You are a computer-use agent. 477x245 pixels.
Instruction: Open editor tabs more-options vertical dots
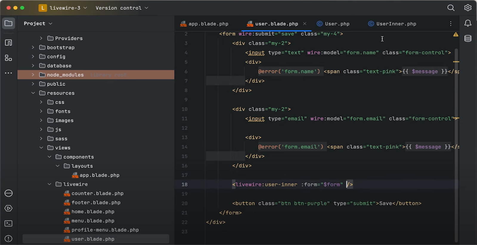(450, 23)
